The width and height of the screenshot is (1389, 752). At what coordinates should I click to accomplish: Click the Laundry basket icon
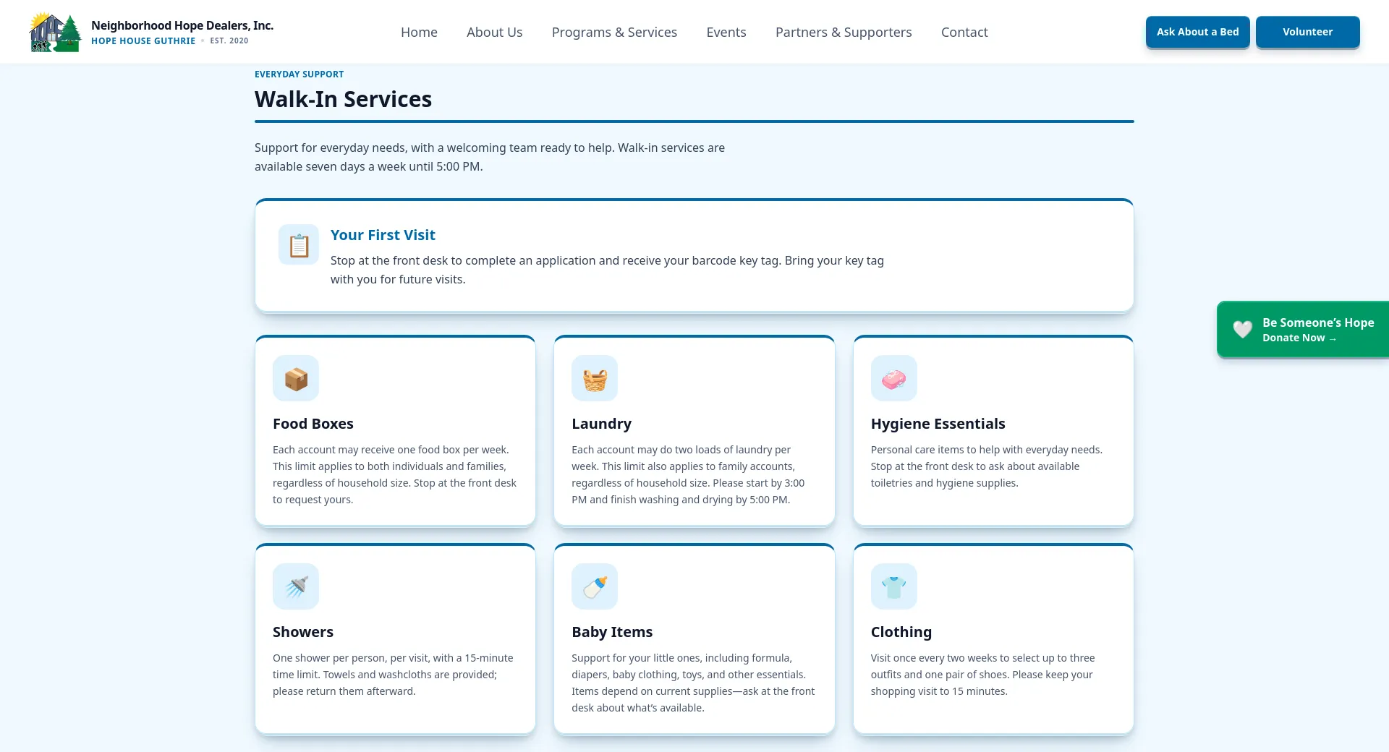coord(595,378)
